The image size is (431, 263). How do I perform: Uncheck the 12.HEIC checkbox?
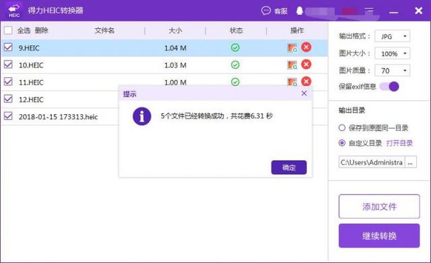8,99
